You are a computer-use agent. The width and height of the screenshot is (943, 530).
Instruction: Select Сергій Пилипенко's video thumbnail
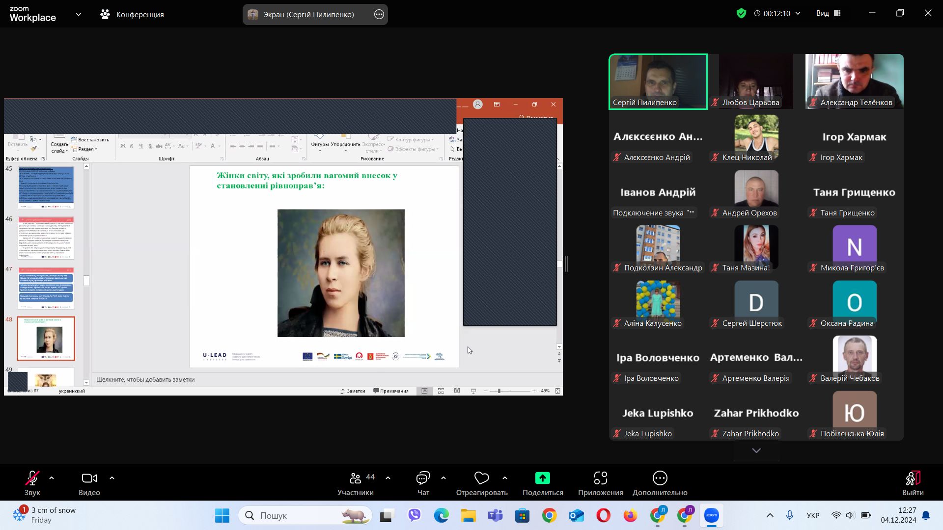coord(658,81)
